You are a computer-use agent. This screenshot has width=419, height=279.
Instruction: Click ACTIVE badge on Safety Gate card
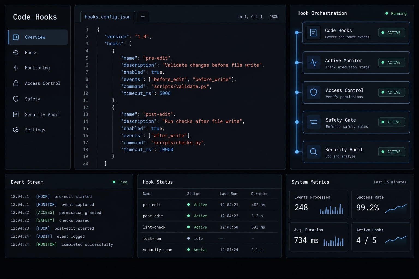click(391, 122)
